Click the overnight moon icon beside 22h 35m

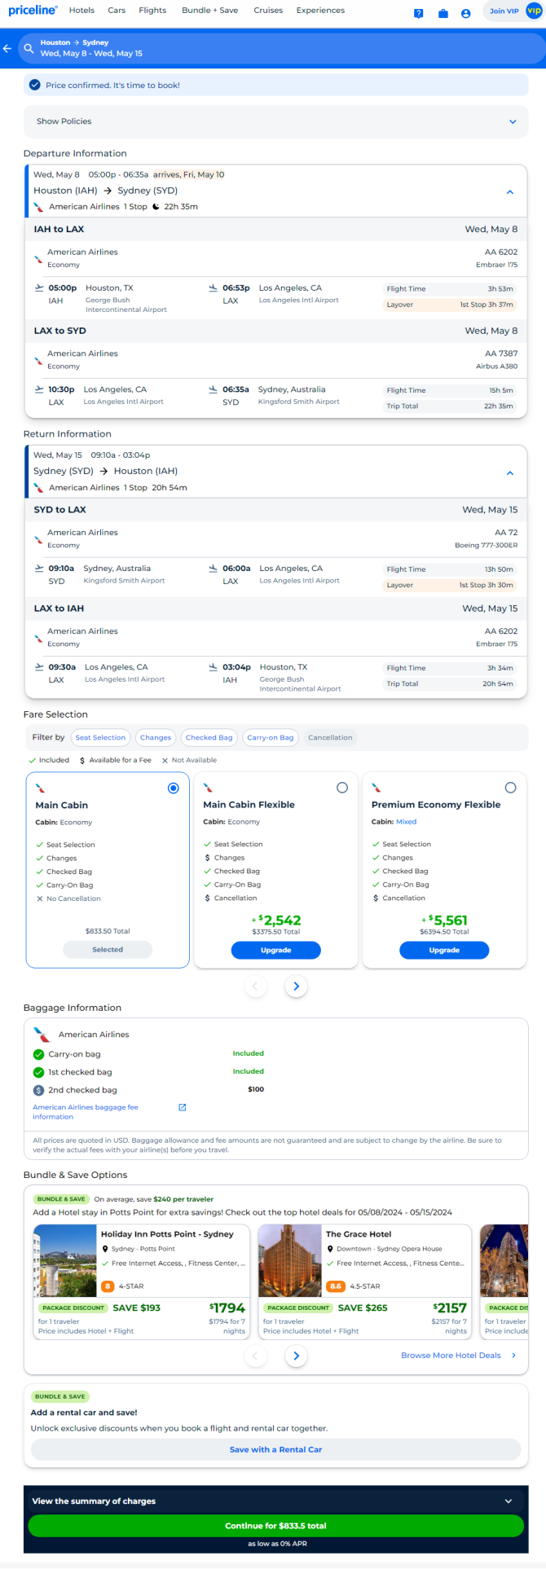pyautogui.click(x=156, y=206)
